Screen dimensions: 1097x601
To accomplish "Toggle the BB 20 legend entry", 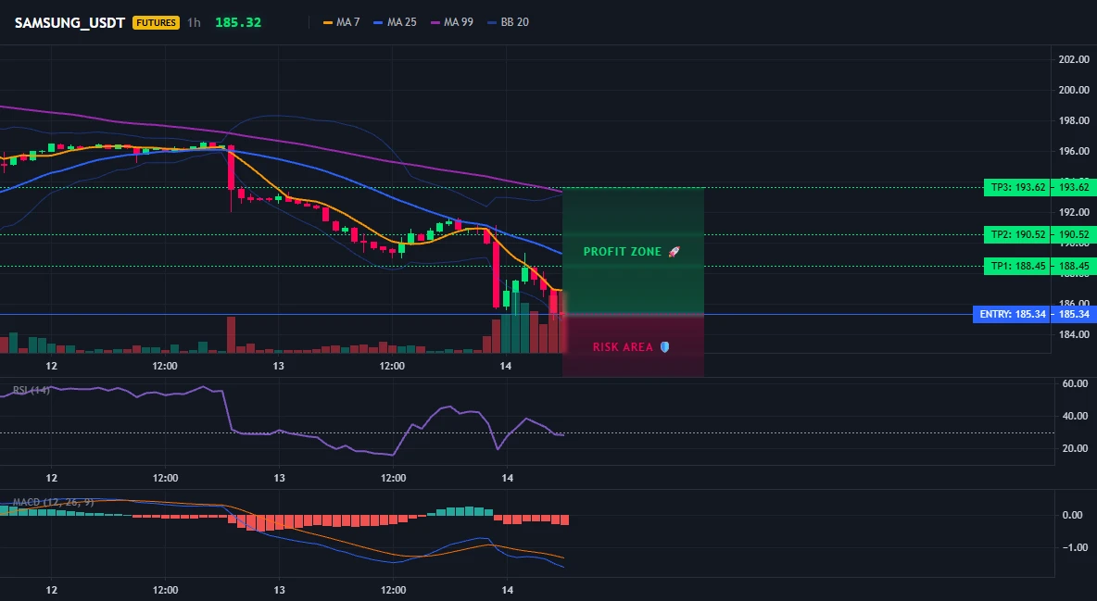I will [509, 22].
